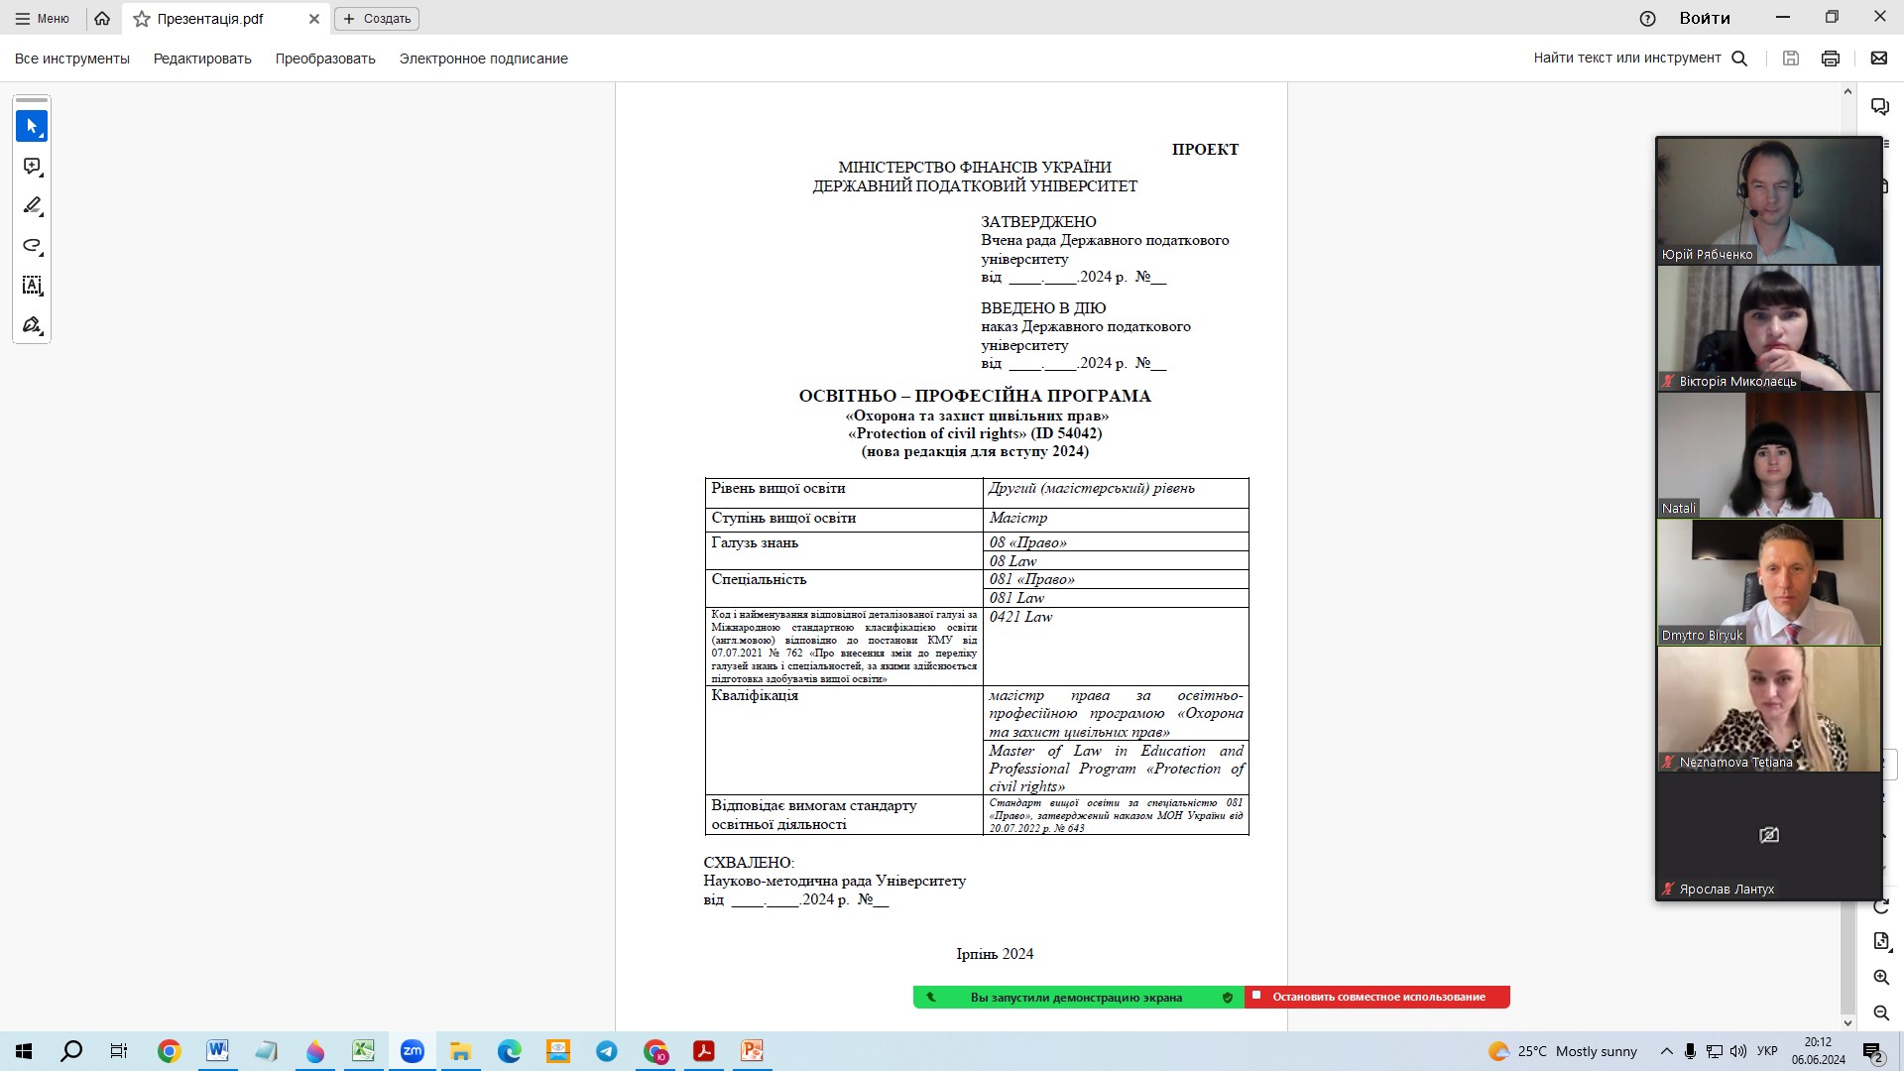Open the Редактировать menu
Viewport: 1904px width, 1071px height.
tap(202, 59)
